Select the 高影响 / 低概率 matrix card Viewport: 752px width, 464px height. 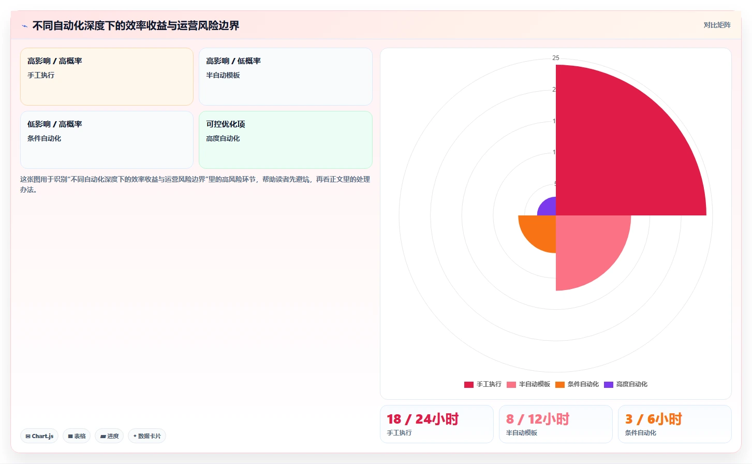pyautogui.click(x=286, y=77)
